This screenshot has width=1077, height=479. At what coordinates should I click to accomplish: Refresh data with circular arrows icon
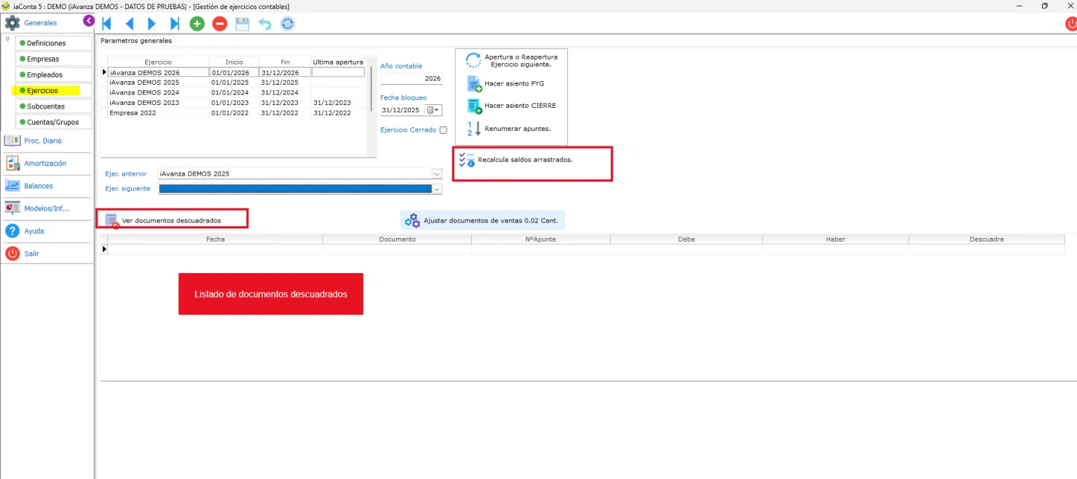click(x=287, y=24)
